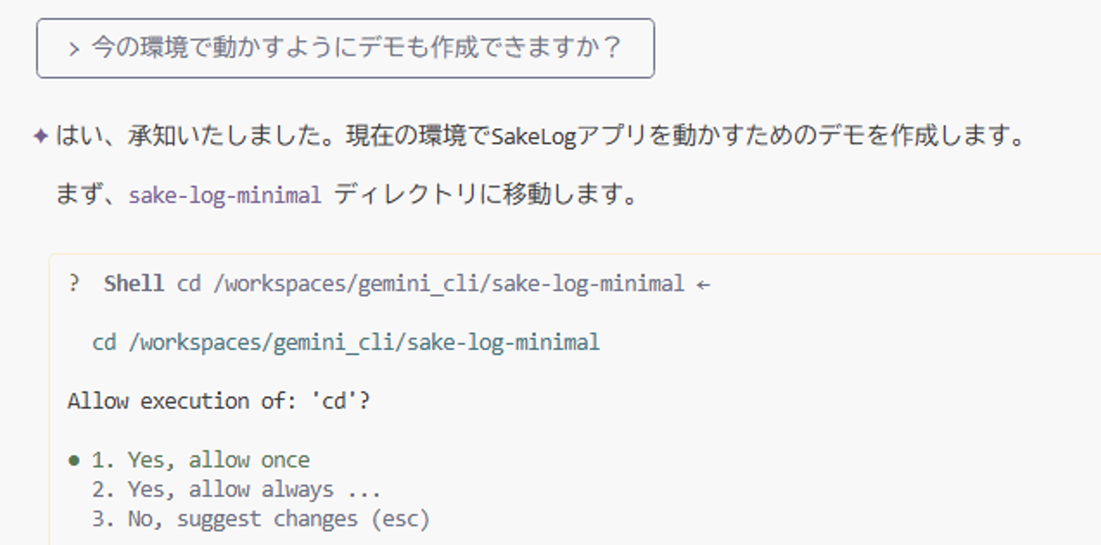The image size is (1101, 545).
Task: Click the Japanese prompt text in the input box
Action: click(x=356, y=48)
